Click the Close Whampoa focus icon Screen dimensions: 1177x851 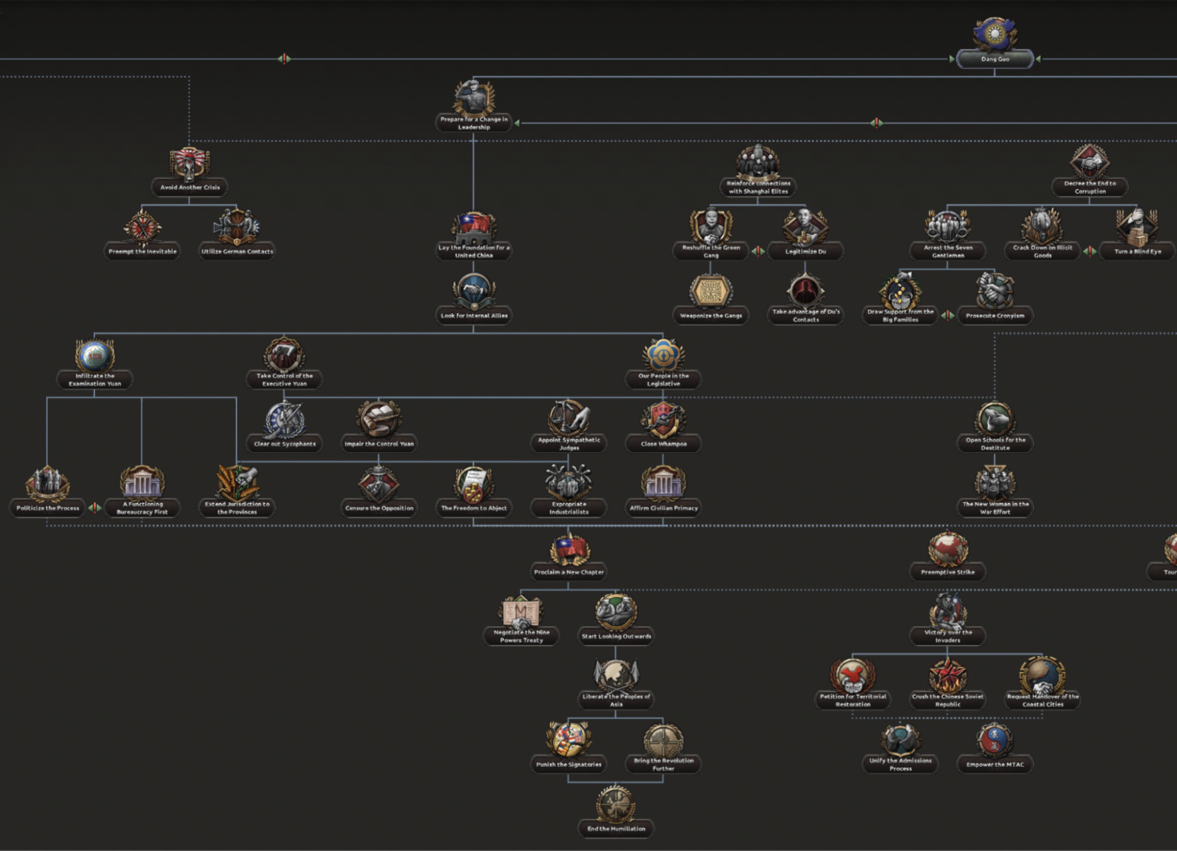(663, 420)
